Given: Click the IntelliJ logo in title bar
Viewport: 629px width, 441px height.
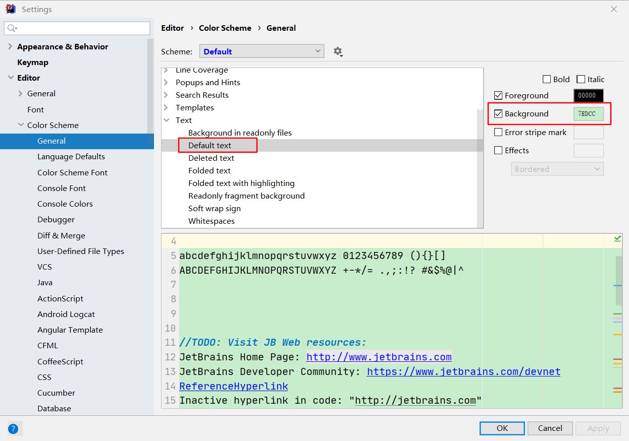Looking at the screenshot, I should pos(10,9).
